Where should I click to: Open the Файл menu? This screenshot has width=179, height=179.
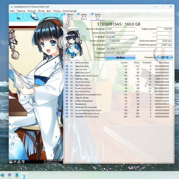12,11
